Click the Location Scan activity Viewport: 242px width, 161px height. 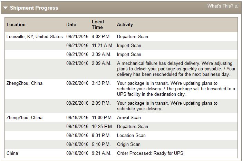[131, 135]
